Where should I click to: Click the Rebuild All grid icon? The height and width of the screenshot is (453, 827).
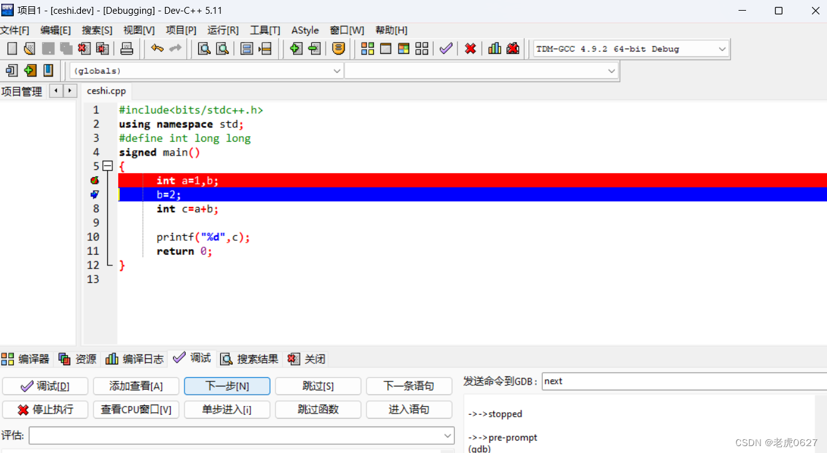(x=422, y=48)
